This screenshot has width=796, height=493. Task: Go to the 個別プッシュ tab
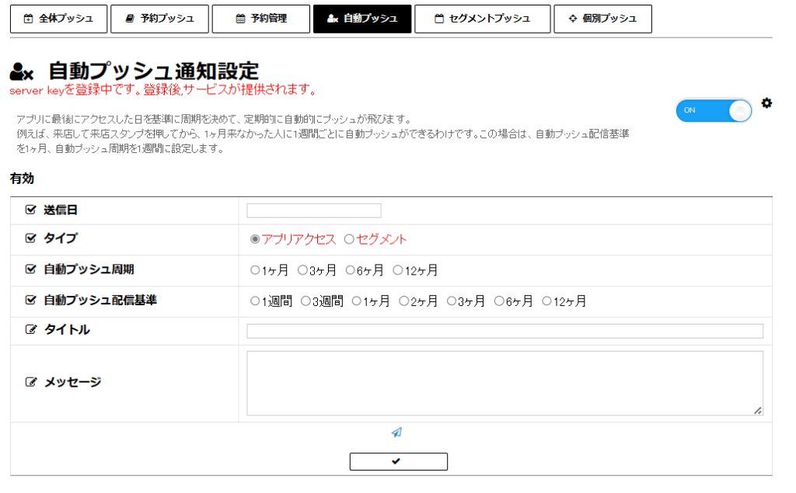click(602, 19)
